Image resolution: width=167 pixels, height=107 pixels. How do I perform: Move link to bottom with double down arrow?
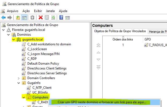pos(98,67)
